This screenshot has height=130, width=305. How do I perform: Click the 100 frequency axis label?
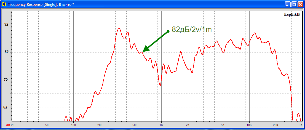(73, 124)
